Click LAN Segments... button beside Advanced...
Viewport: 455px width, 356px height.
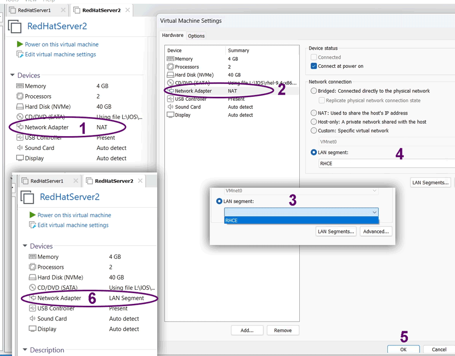(x=336, y=231)
